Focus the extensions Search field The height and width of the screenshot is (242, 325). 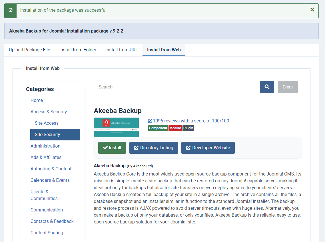[x=177, y=87]
